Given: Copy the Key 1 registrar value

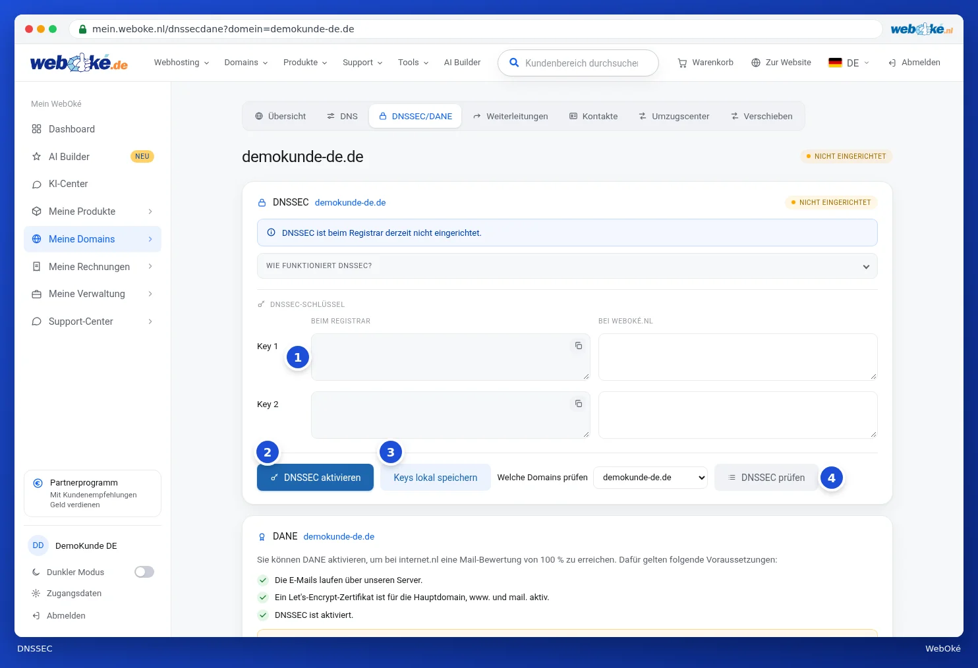Looking at the screenshot, I should pyautogui.click(x=579, y=346).
